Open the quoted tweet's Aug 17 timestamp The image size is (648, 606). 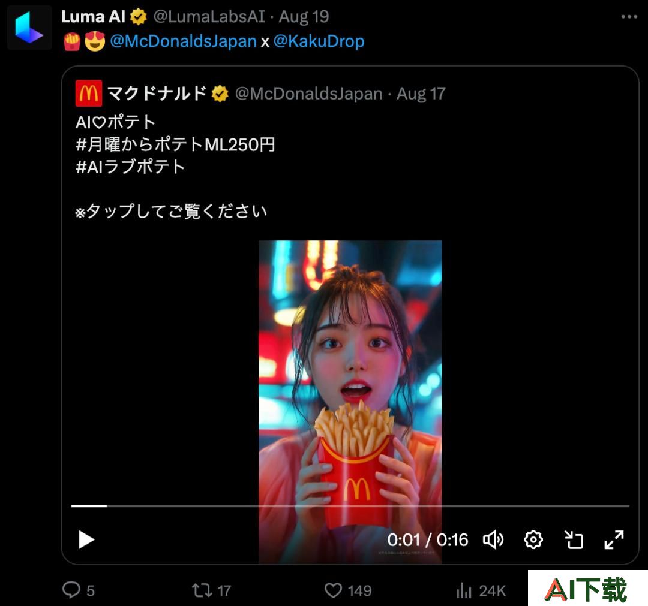[421, 94]
